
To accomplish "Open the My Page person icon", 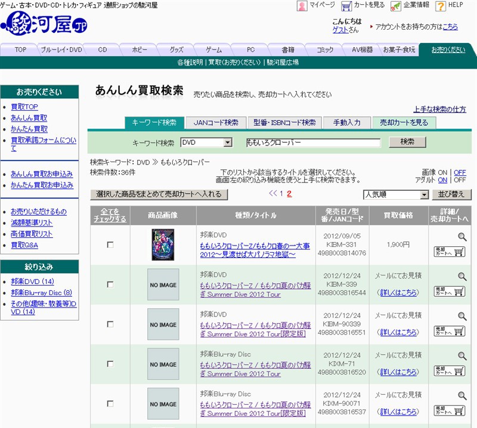I will click(x=302, y=6).
